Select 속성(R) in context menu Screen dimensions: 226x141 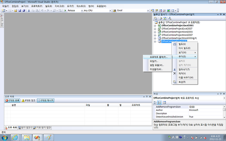pyautogui.click(x=185, y=82)
